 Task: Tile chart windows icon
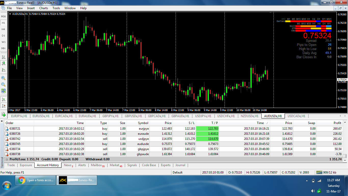coord(3,91)
